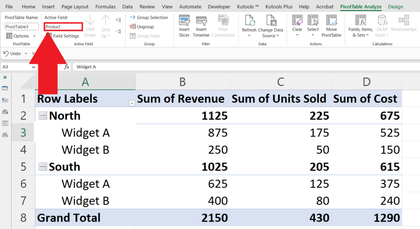Click the Sum of Units Sold cell
Viewport: 420px width, 229px height.
tap(281, 99)
